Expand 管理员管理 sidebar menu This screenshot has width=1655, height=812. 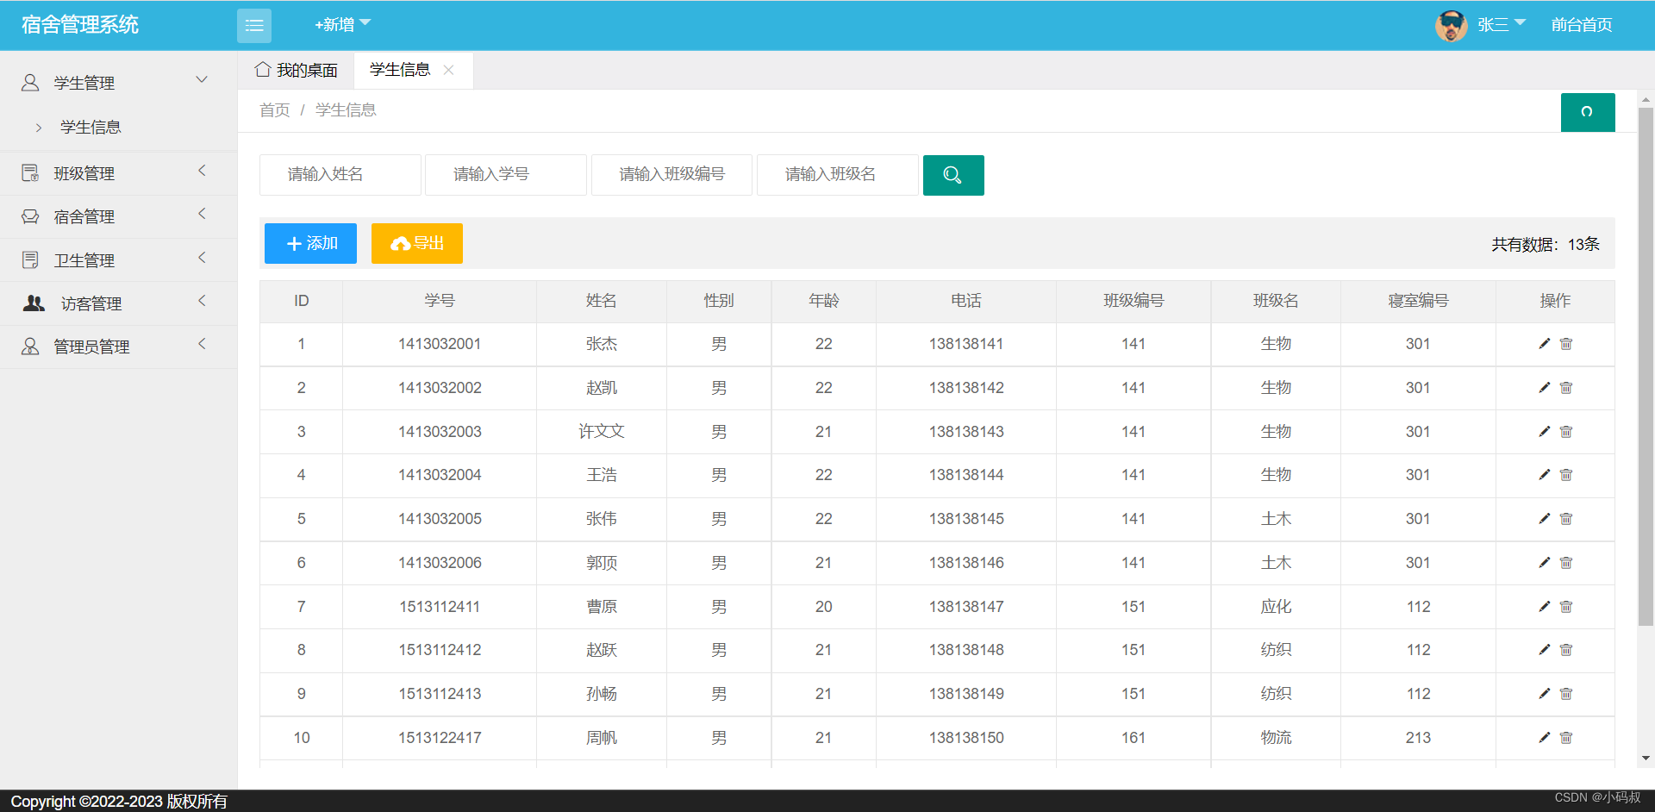point(118,347)
